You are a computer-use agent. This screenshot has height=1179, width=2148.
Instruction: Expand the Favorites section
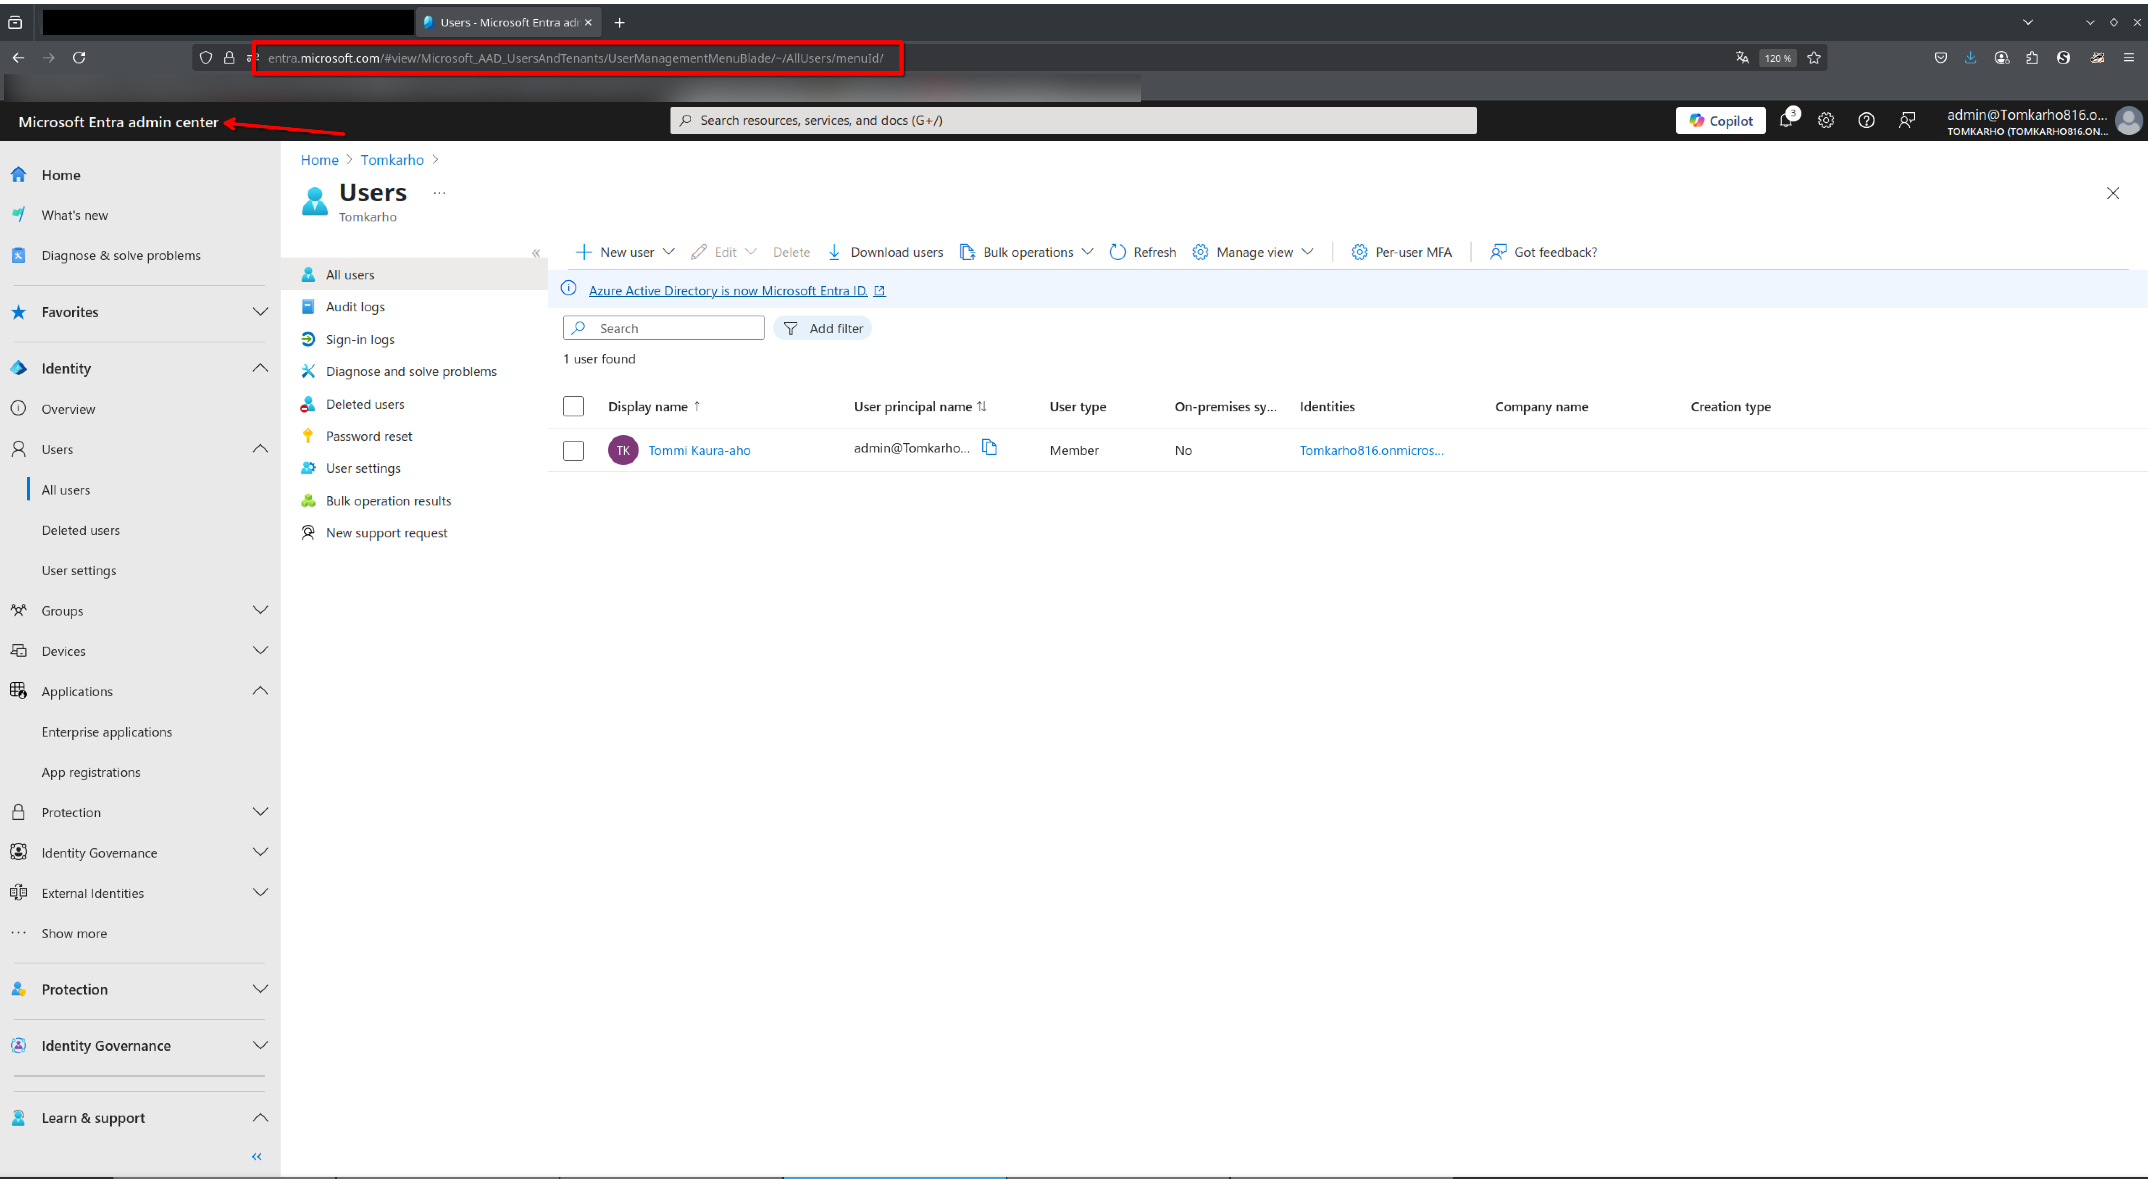click(x=260, y=312)
